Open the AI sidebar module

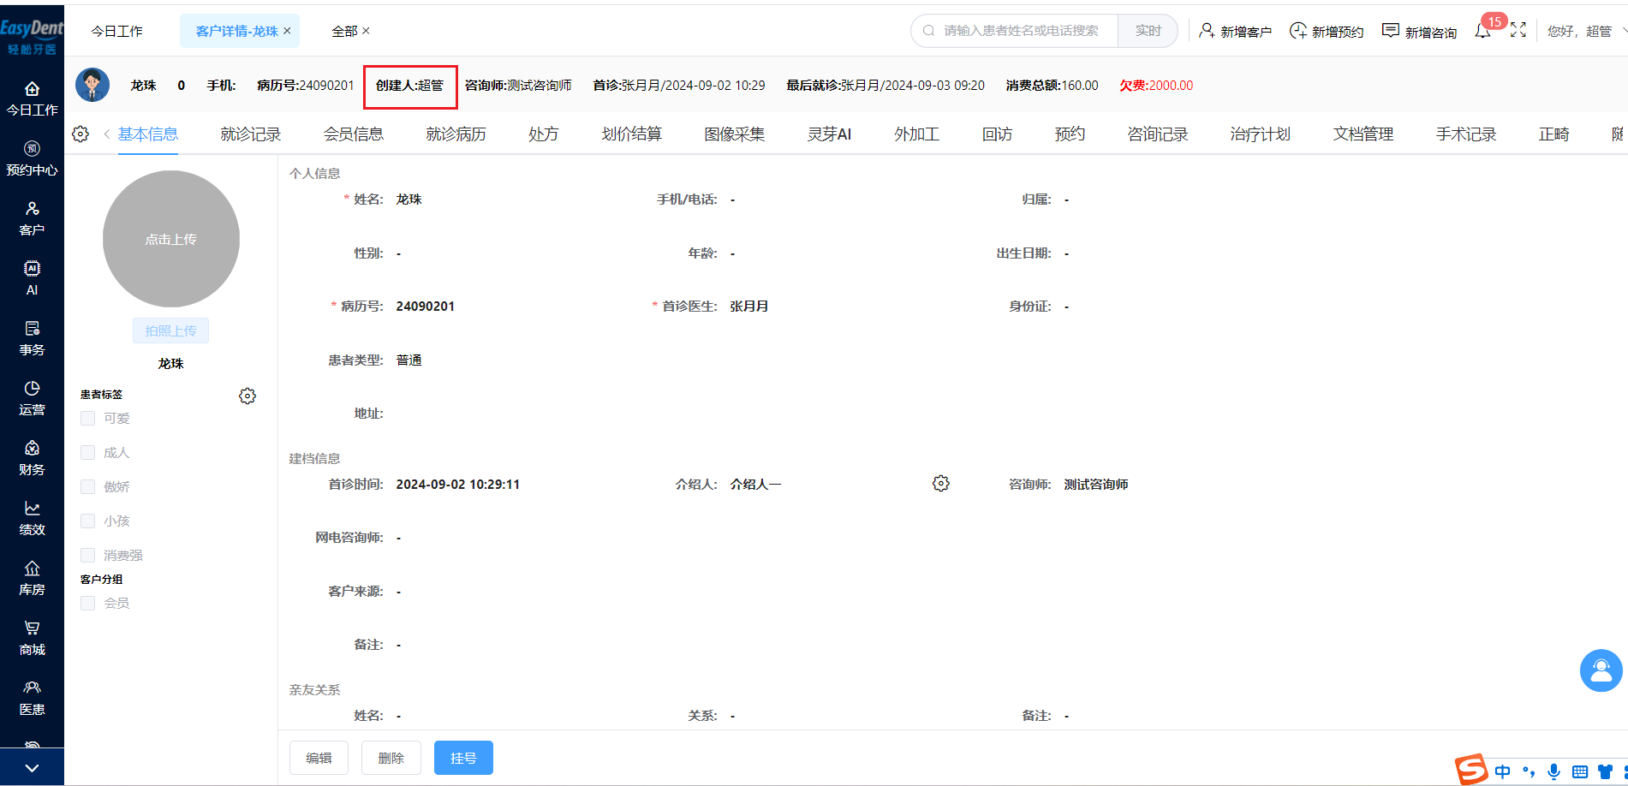(x=32, y=278)
